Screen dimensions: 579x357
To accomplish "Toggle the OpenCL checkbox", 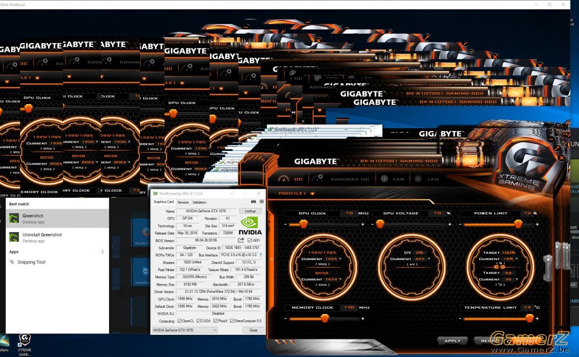I will click(179, 321).
